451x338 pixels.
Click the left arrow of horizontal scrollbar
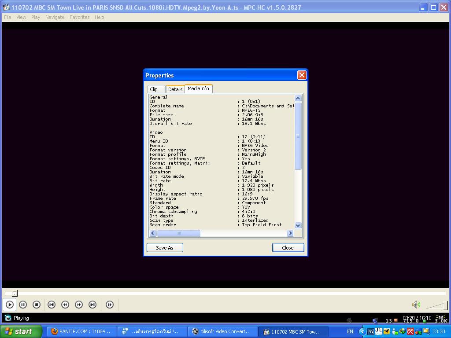tap(153, 233)
